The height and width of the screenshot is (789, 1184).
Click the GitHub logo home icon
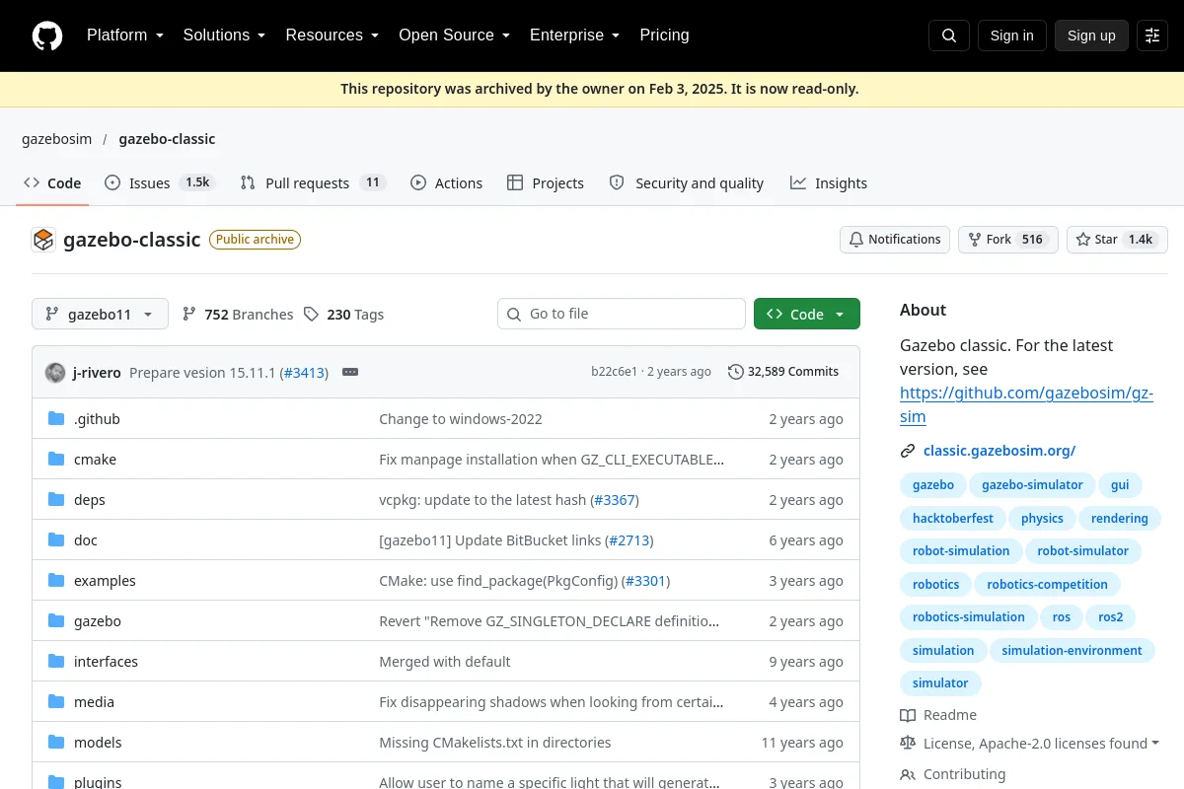coord(47,36)
